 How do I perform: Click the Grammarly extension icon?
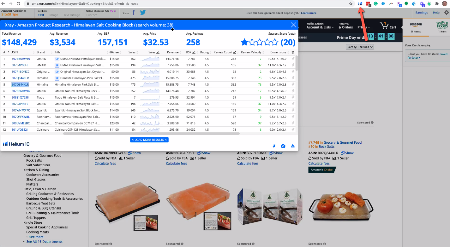(x=376, y=4)
